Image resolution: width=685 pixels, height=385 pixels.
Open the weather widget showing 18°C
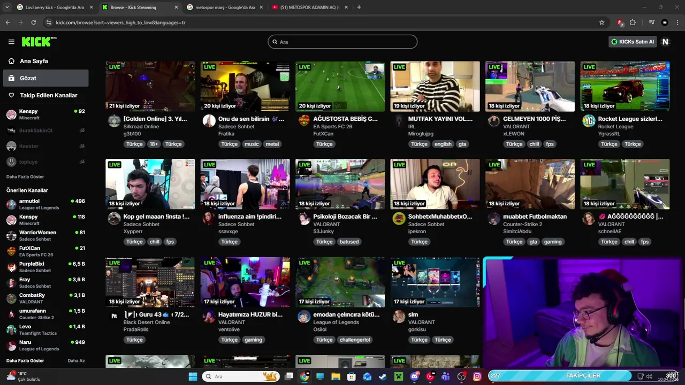[x=24, y=376]
